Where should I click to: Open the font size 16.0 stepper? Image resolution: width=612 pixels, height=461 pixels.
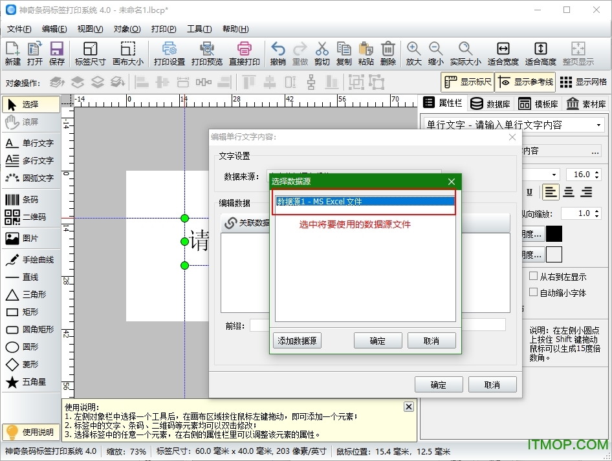click(x=597, y=175)
